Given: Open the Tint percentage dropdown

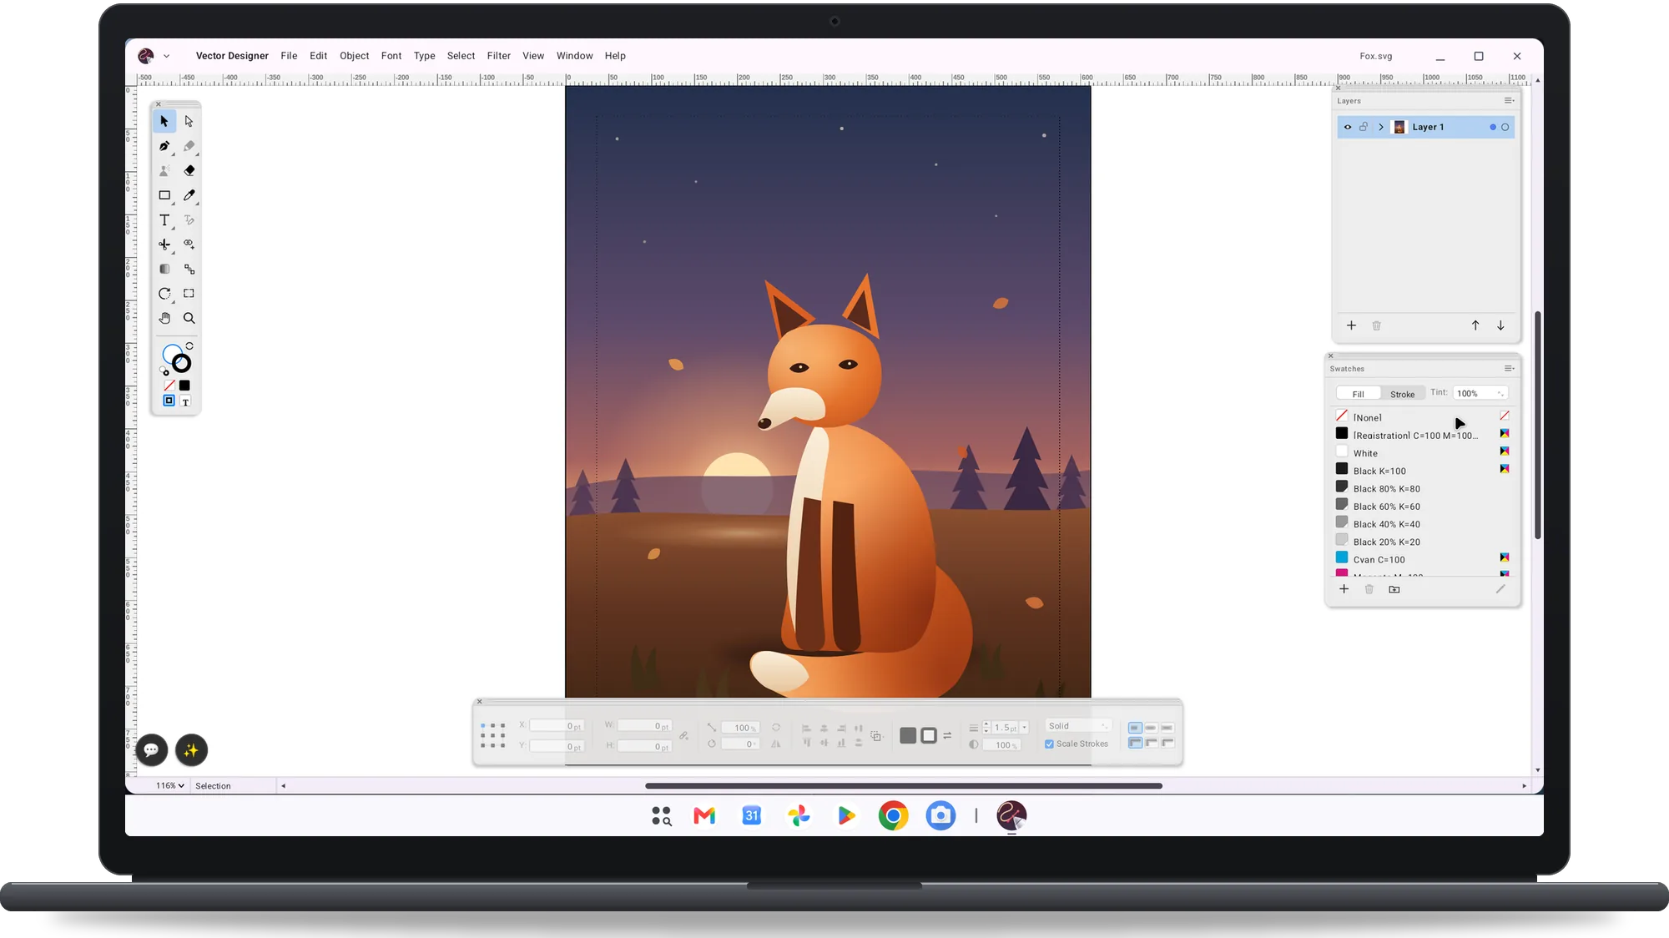Looking at the screenshot, I should 1480,393.
